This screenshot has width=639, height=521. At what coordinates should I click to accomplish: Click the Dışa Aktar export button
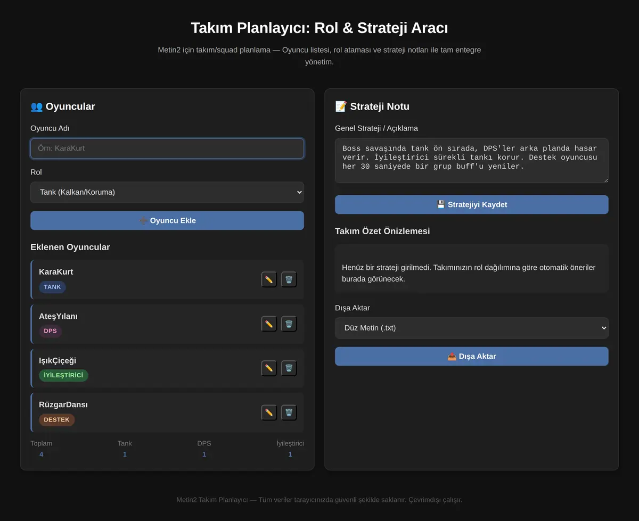472,356
